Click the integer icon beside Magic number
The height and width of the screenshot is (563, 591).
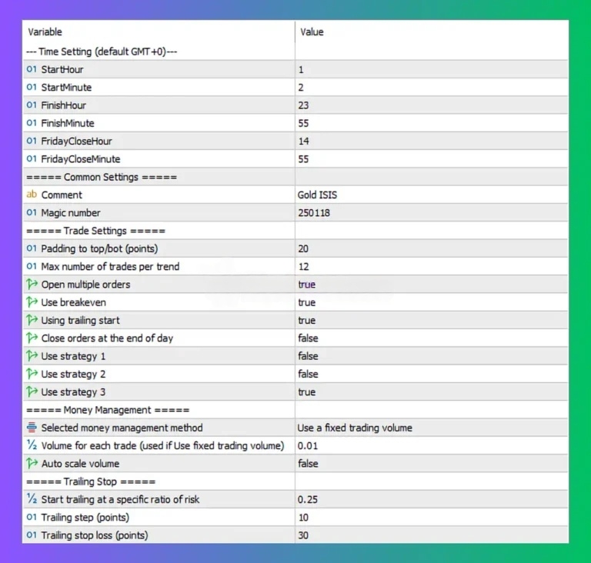click(x=32, y=213)
